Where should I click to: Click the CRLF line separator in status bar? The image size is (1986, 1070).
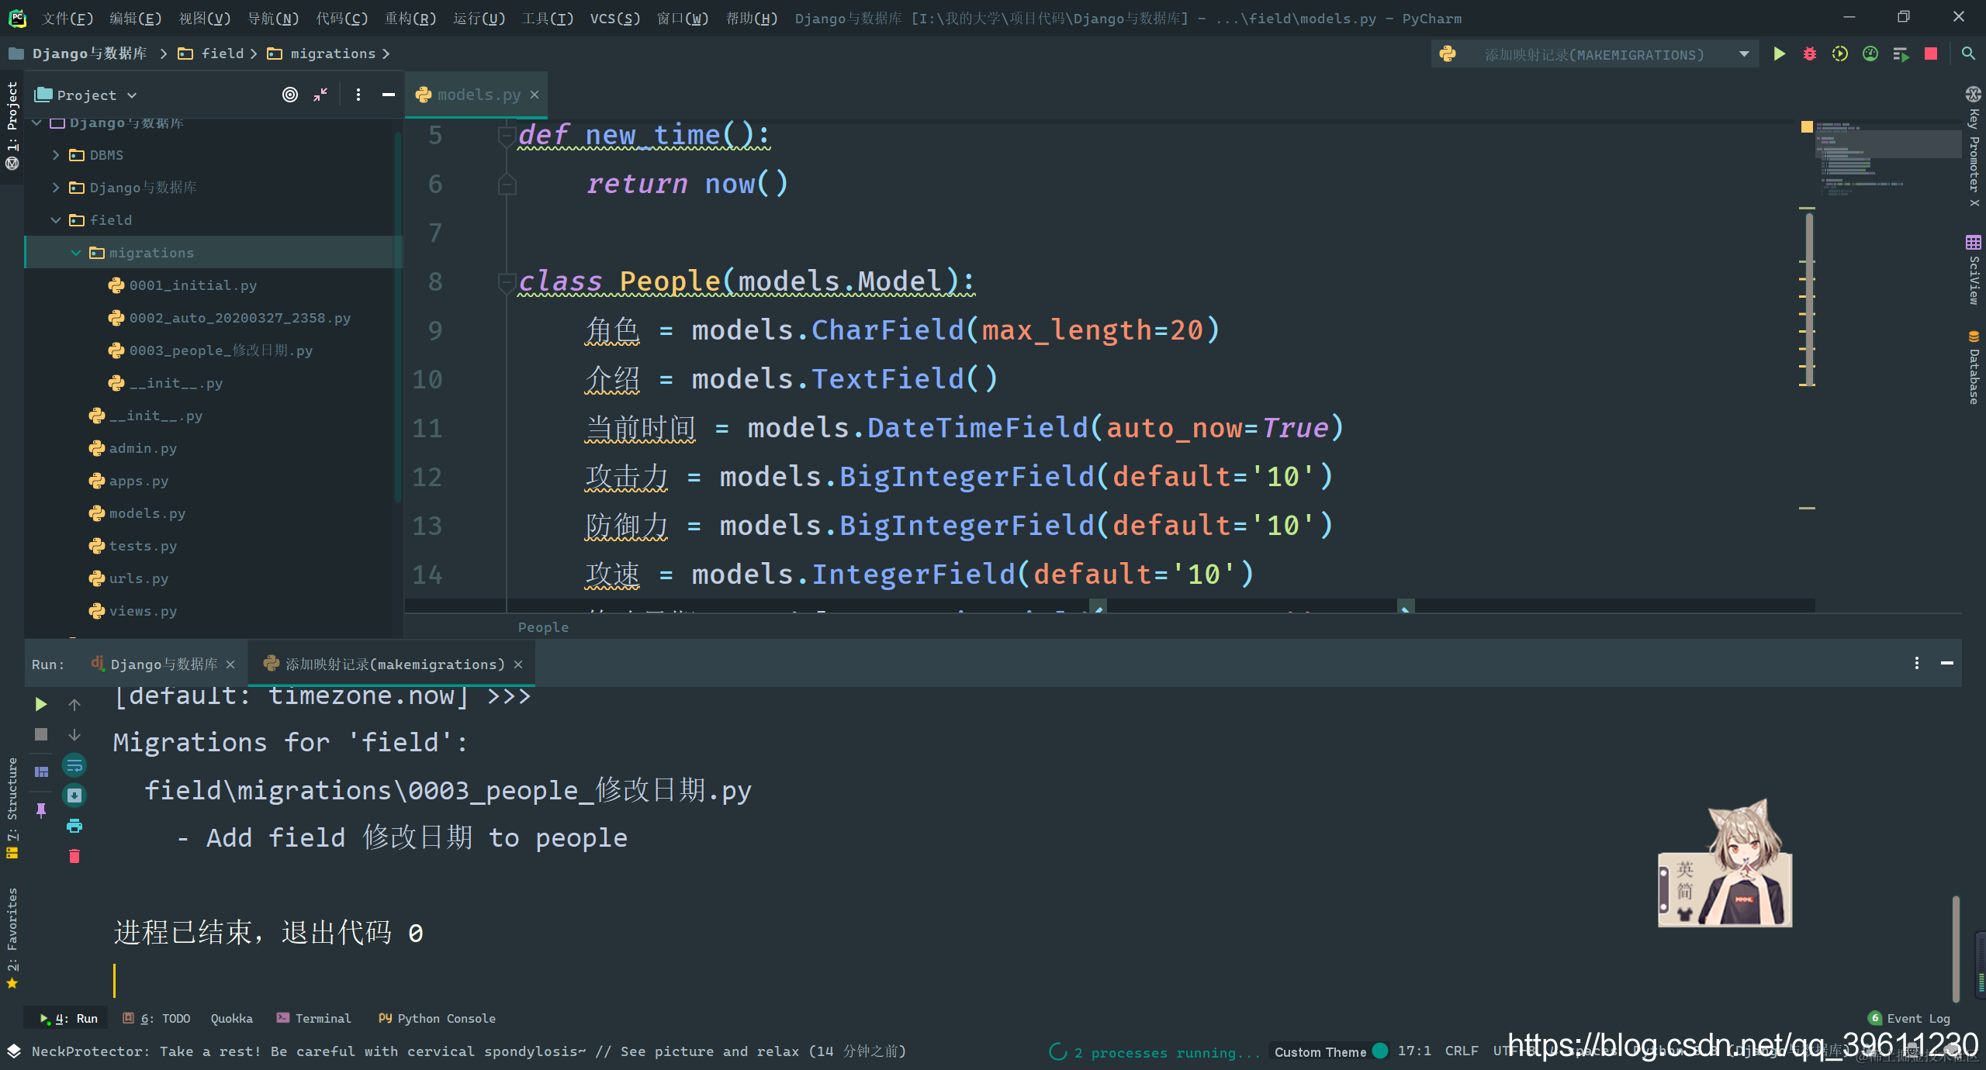(1462, 1051)
